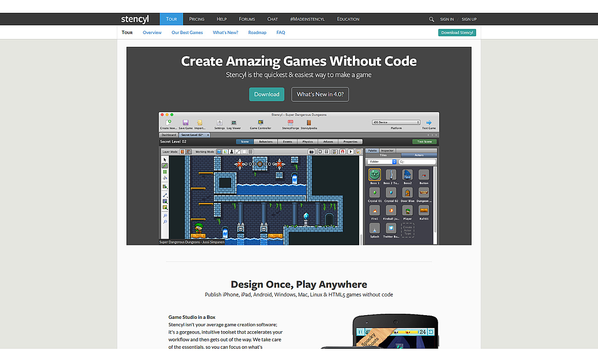The image size is (598, 362).
Task: Click the Game Controller icon
Action: click(x=260, y=123)
